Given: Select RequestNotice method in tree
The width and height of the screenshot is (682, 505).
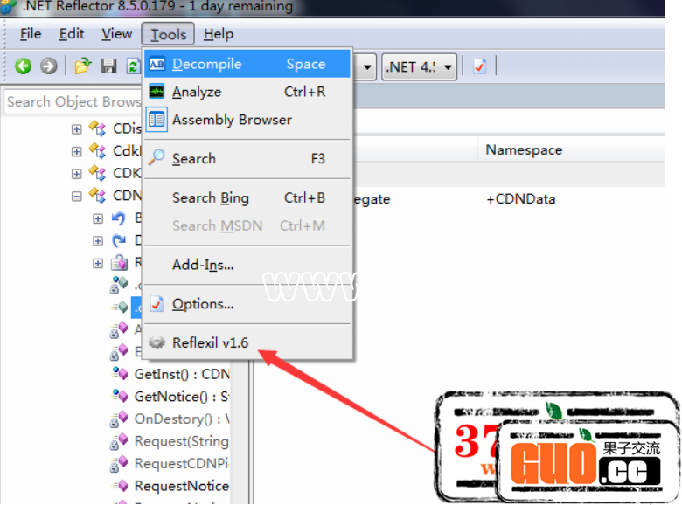Looking at the screenshot, I should [182, 486].
